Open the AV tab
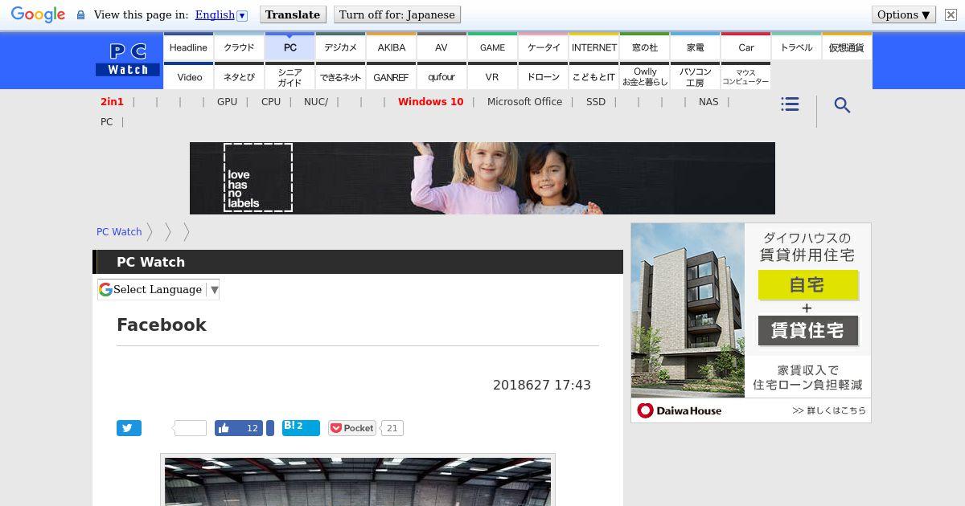 click(x=441, y=47)
